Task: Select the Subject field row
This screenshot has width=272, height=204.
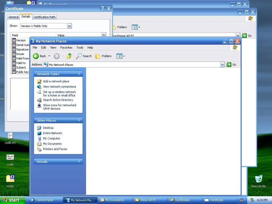Action: pyautogui.click(x=20, y=67)
